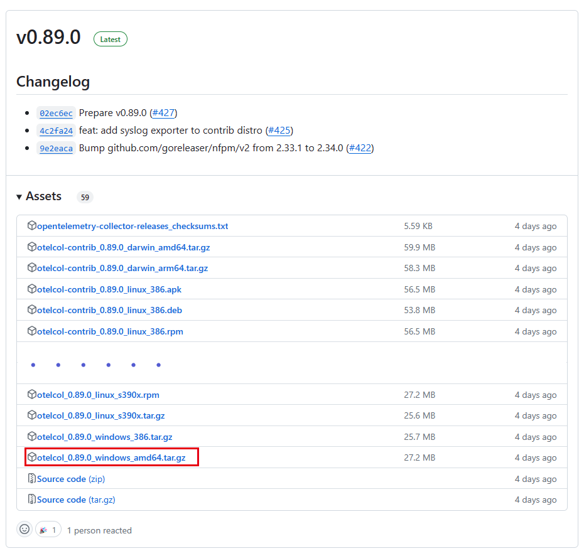Click the 59 assets count badge

[85, 196]
